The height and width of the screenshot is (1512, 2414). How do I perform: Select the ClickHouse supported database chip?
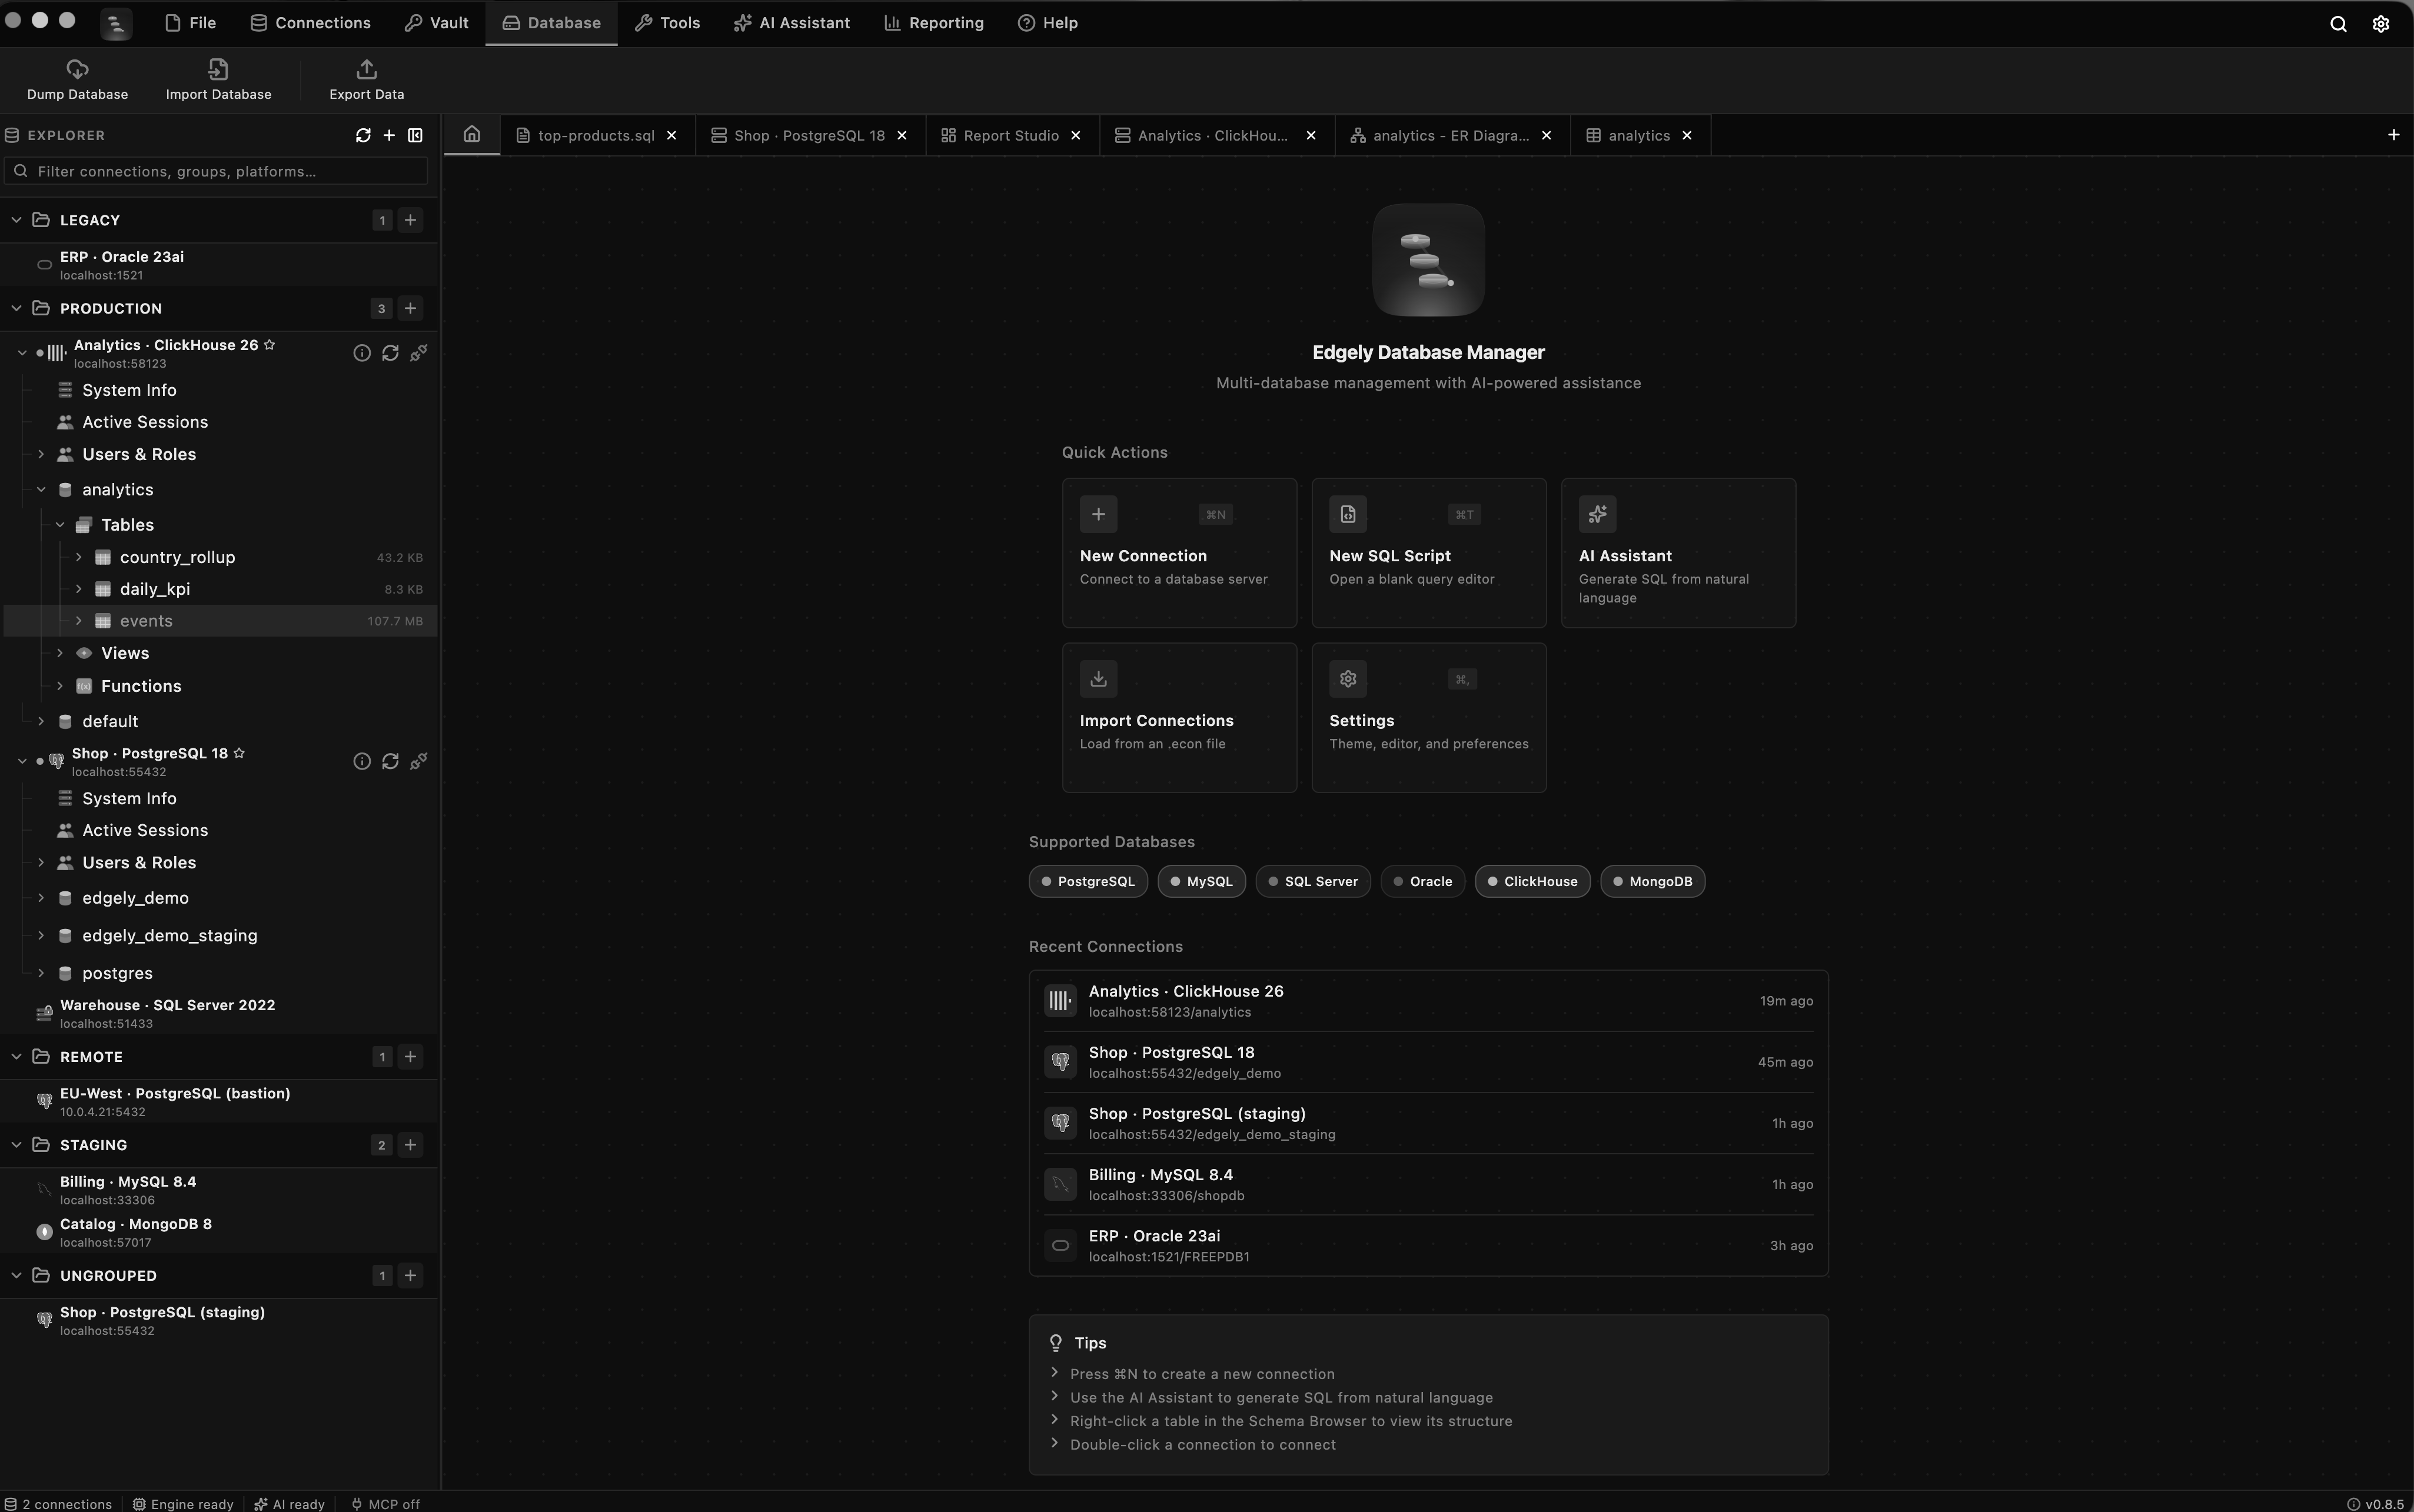click(1532, 881)
